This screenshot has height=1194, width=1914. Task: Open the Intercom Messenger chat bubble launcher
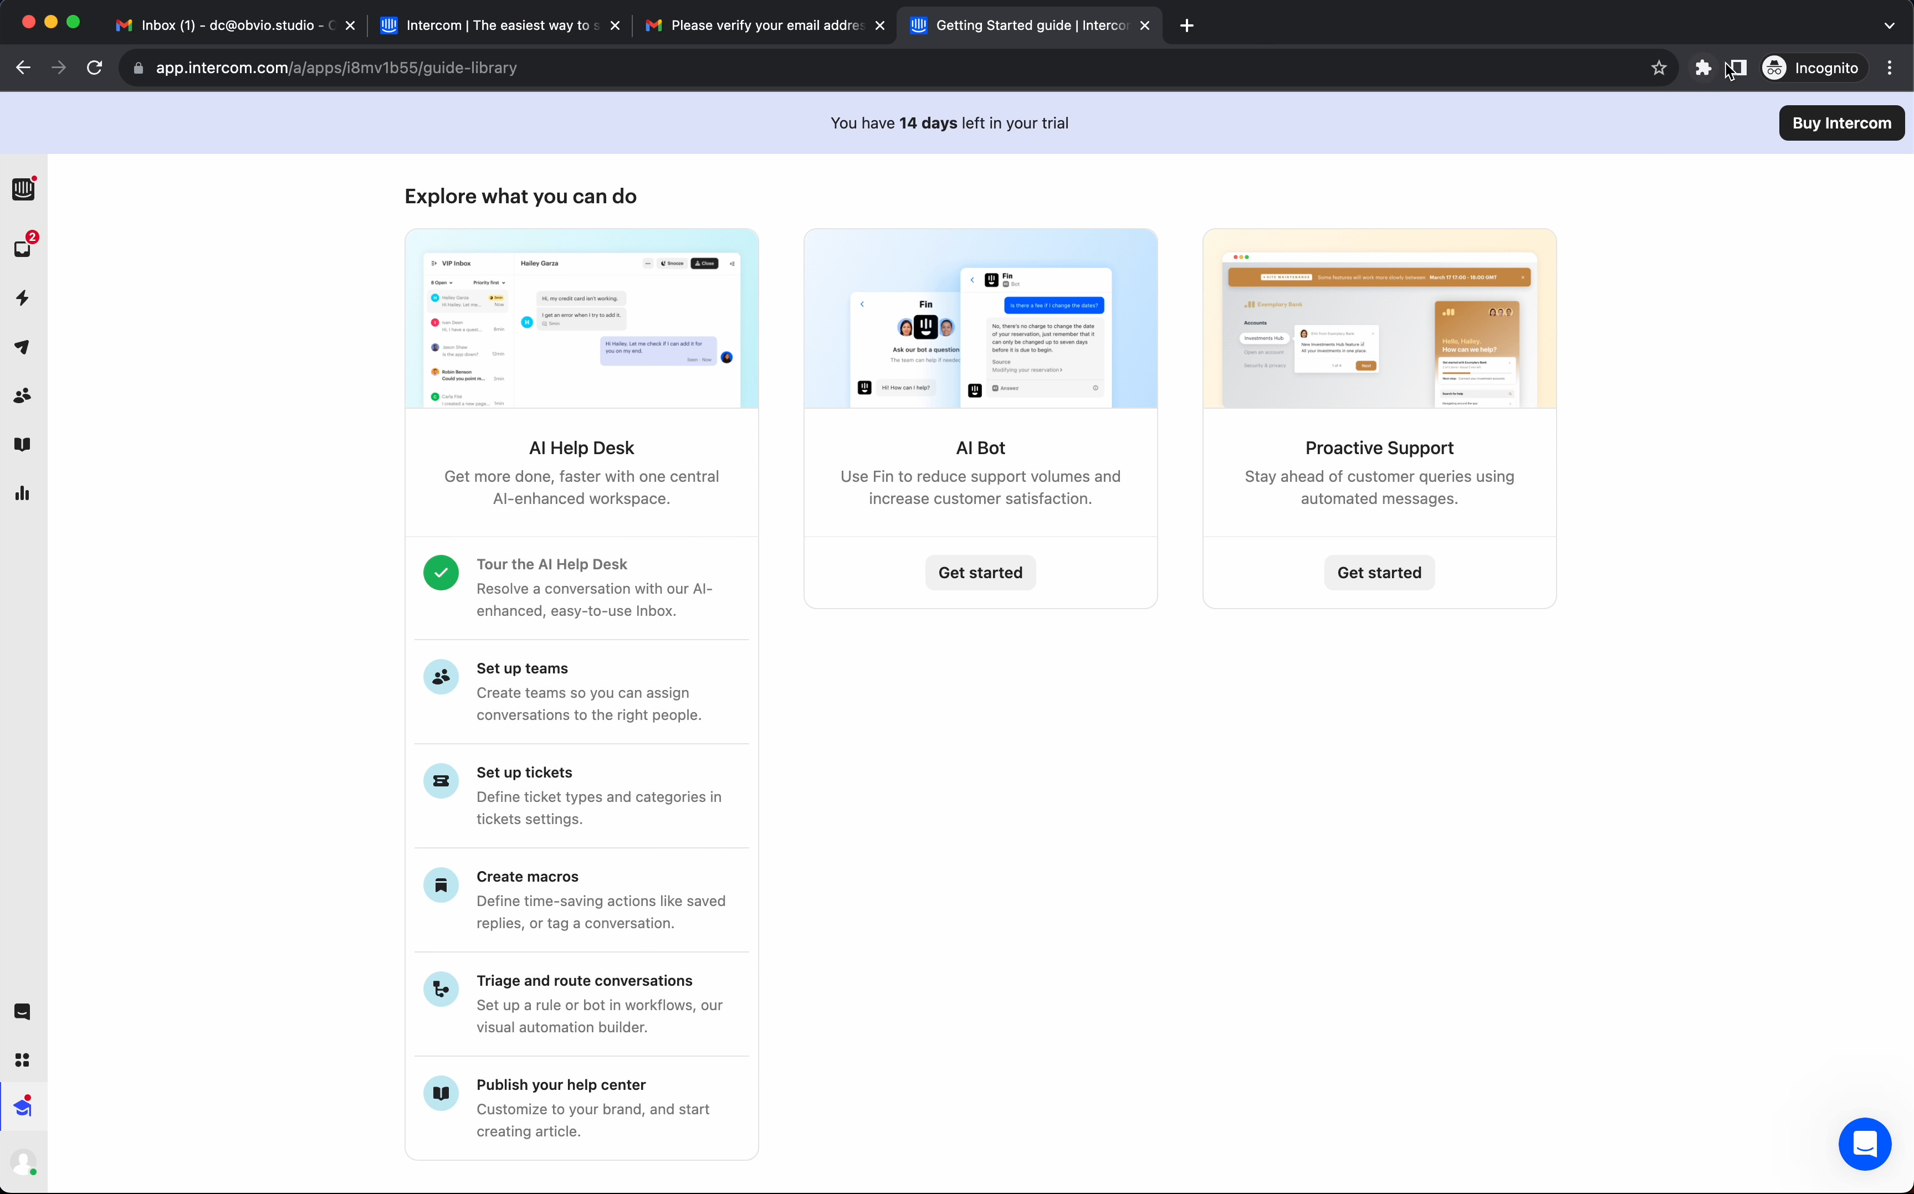click(x=1864, y=1144)
